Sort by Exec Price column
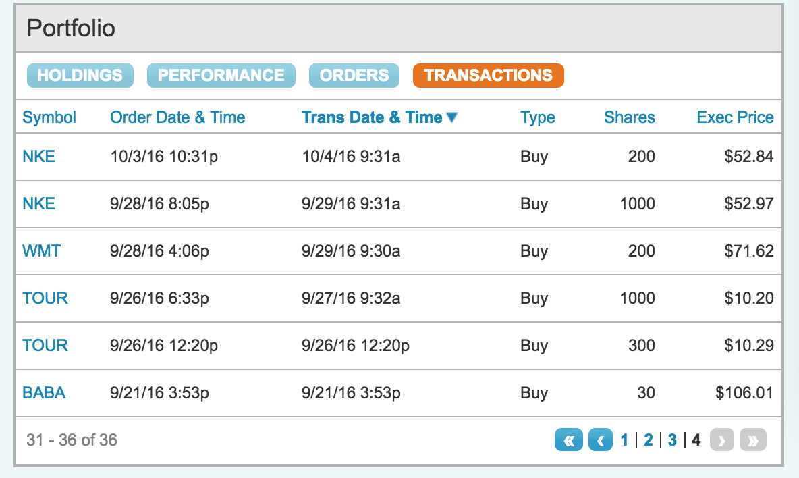 tap(735, 117)
